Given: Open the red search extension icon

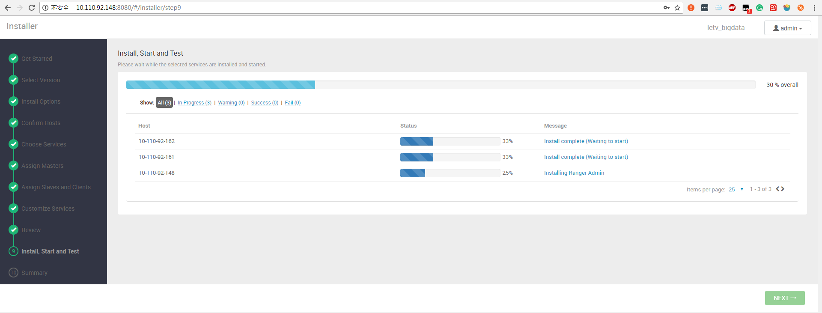Looking at the screenshot, I should click(x=773, y=8).
